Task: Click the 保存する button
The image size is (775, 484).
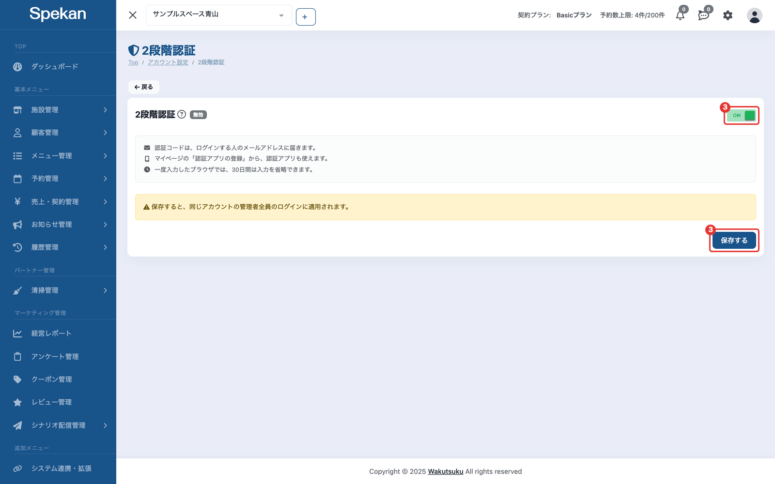Action: pos(734,240)
